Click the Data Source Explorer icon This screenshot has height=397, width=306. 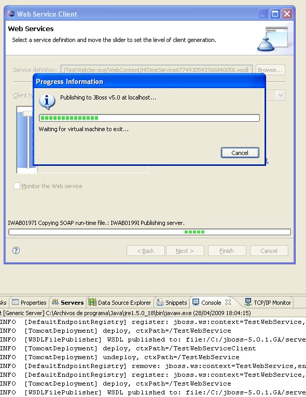tap(92, 302)
